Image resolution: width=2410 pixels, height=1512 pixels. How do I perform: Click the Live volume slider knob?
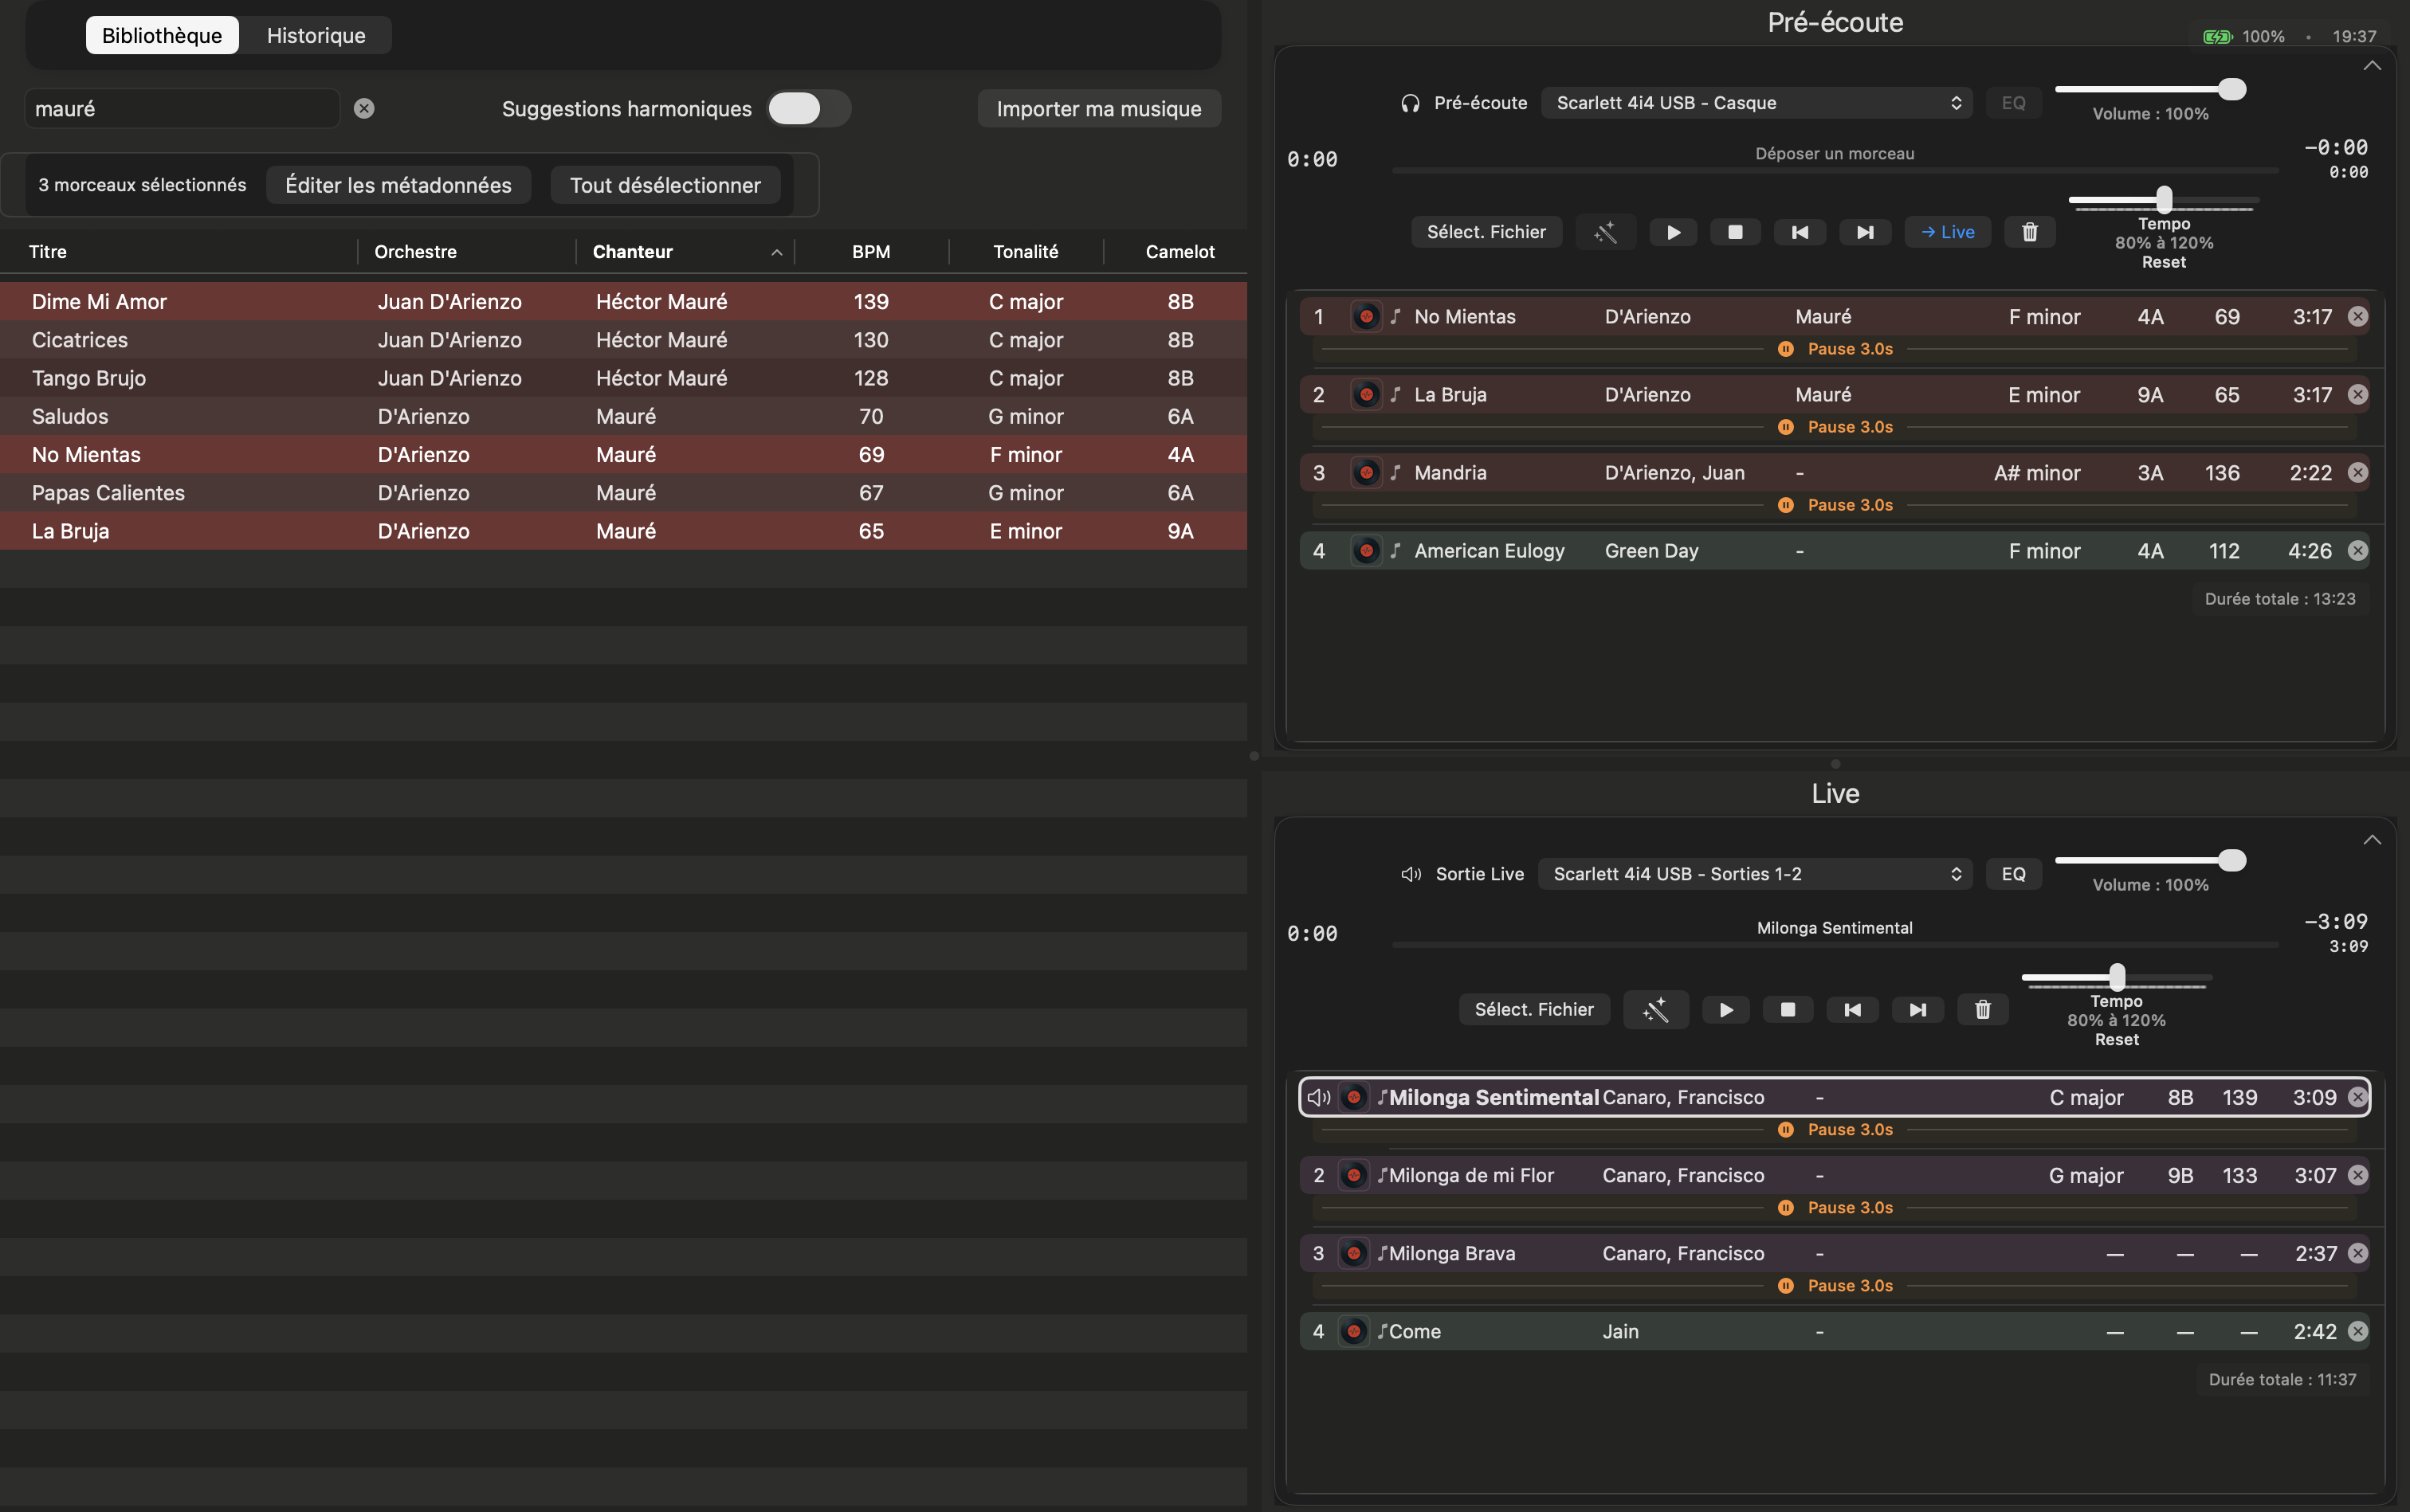coord(2231,860)
